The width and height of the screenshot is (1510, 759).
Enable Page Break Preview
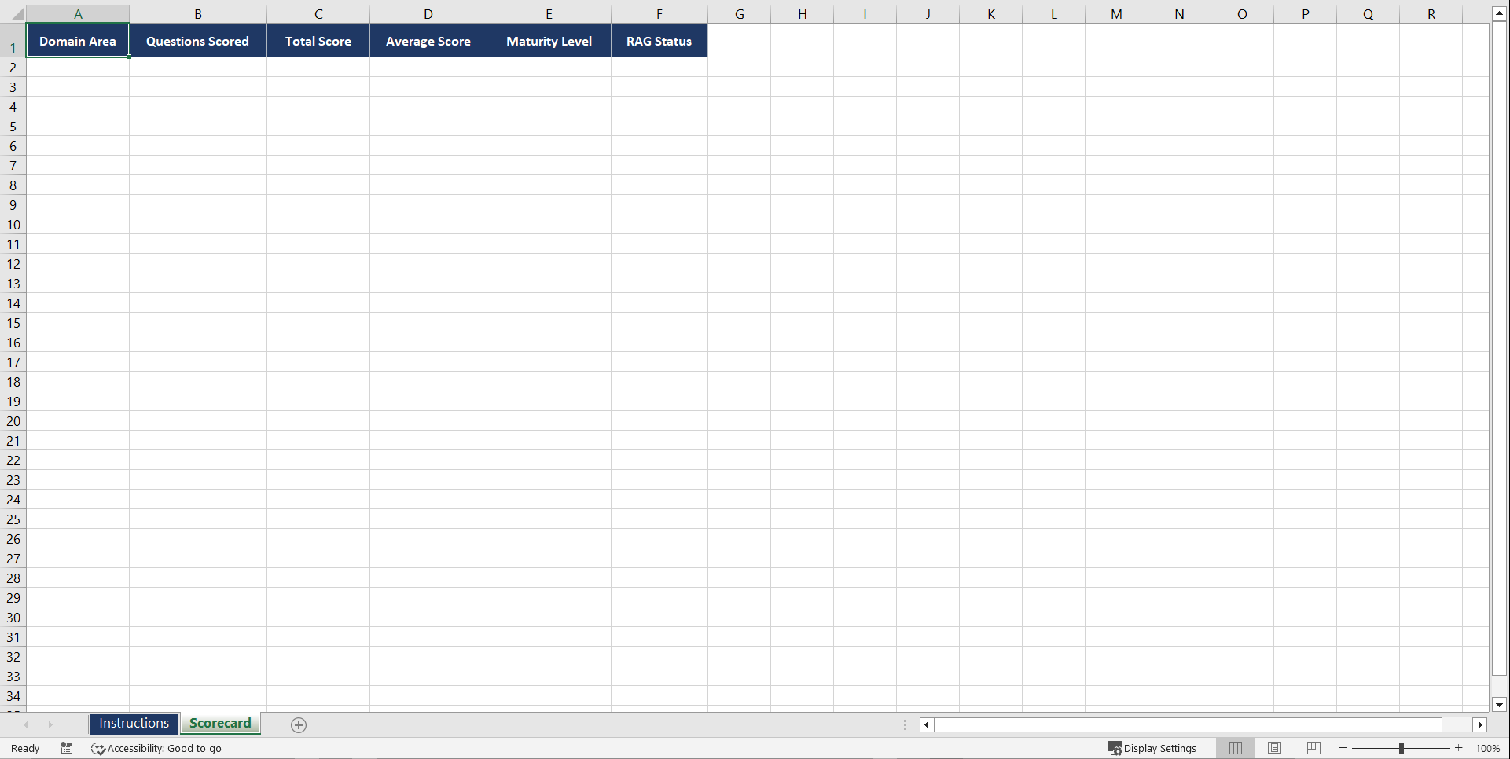pos(1313,748)
